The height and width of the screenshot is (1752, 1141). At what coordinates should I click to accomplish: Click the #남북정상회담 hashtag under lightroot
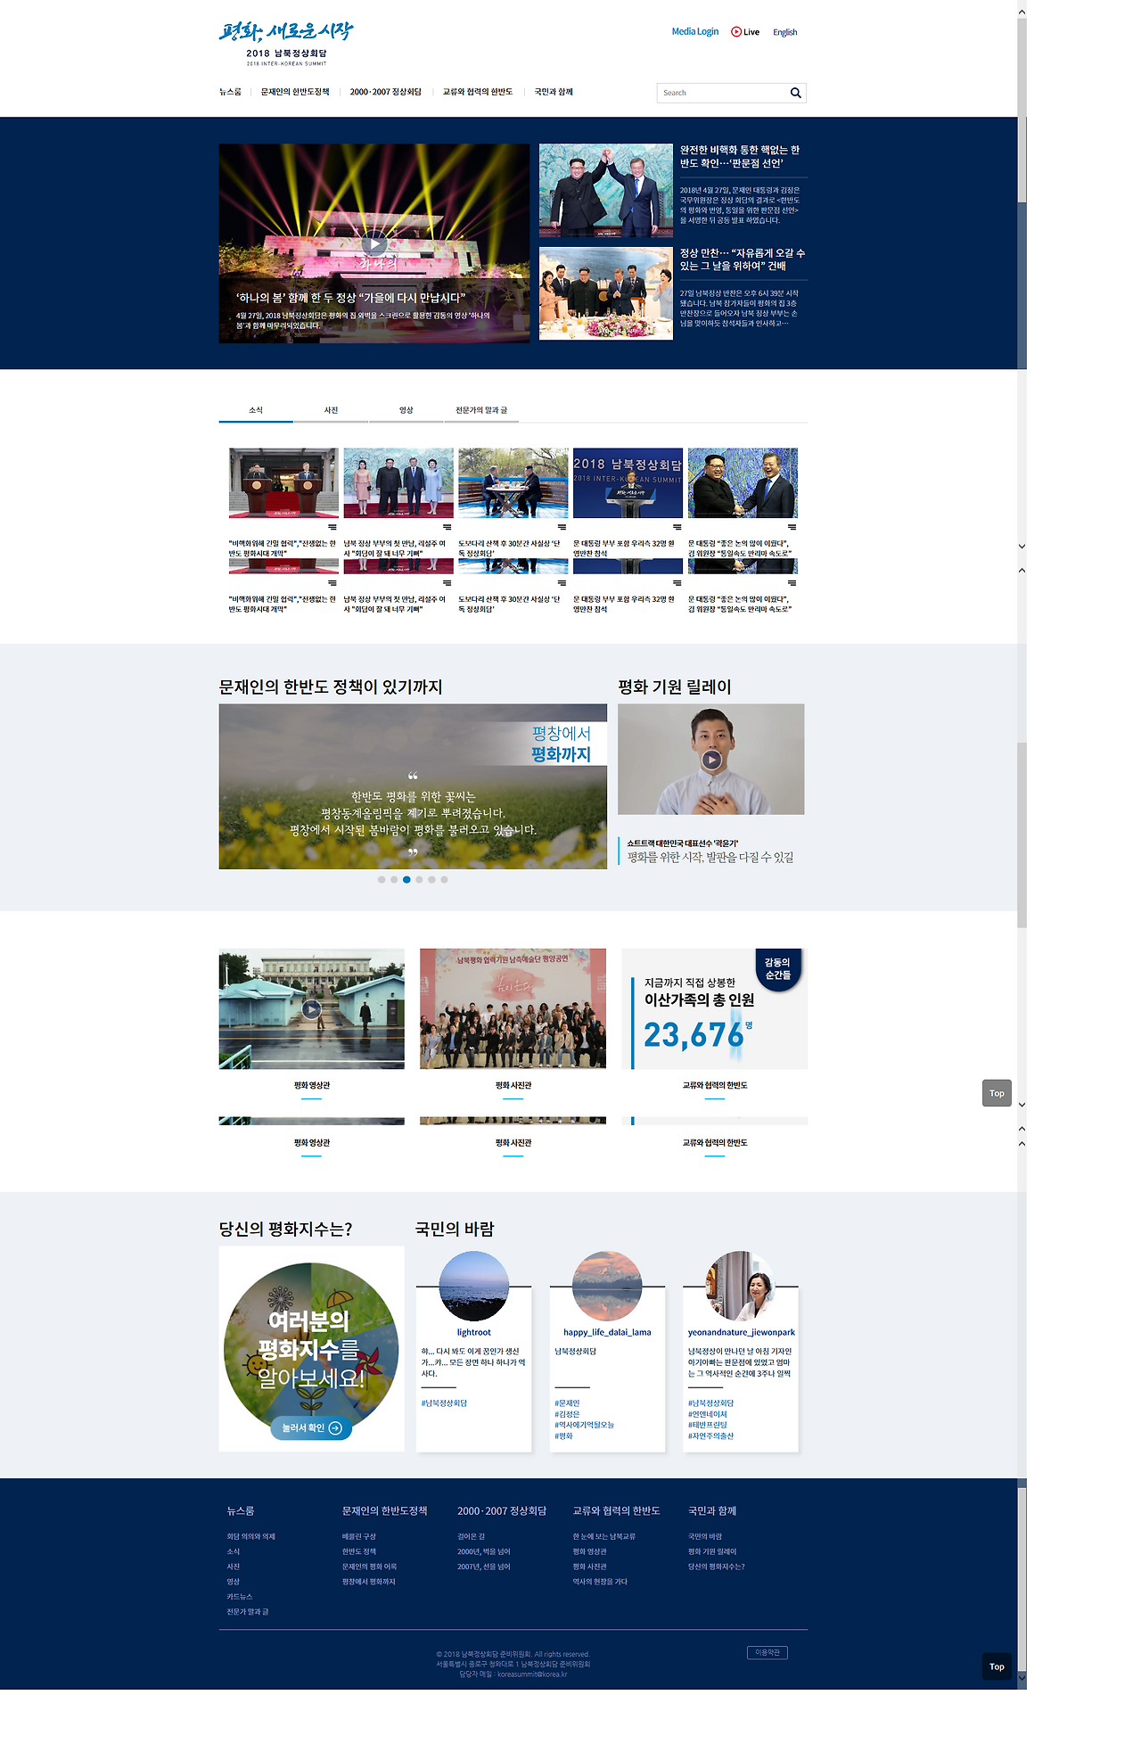[x=444, y=1403]
